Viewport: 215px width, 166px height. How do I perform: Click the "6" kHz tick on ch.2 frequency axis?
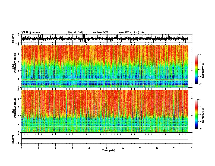19,107
